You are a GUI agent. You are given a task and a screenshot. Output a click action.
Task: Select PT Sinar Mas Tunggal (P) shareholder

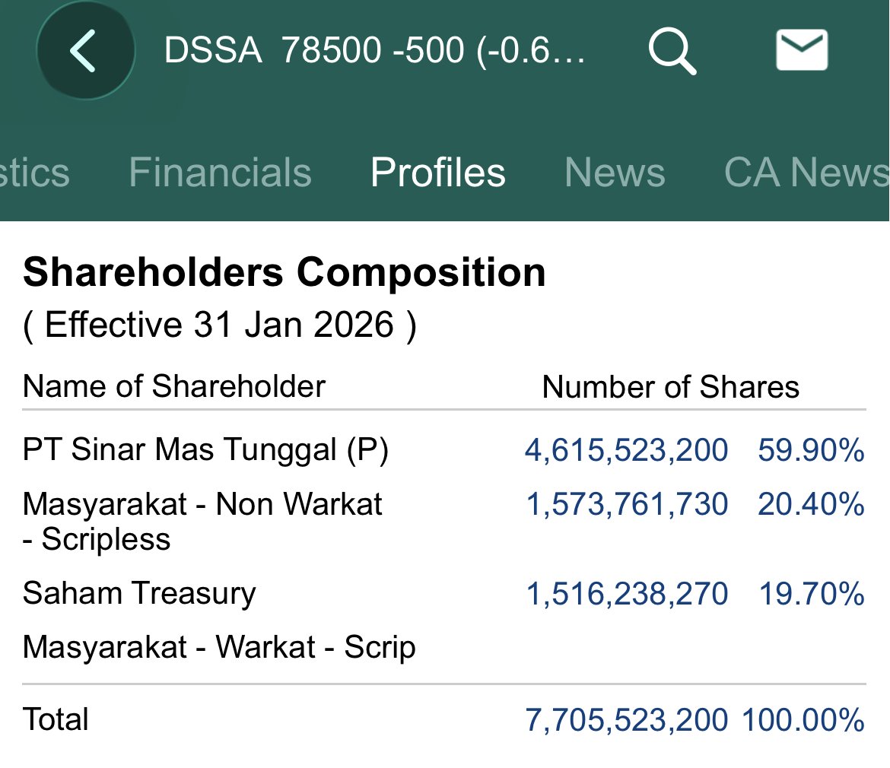tap(205, 450)
